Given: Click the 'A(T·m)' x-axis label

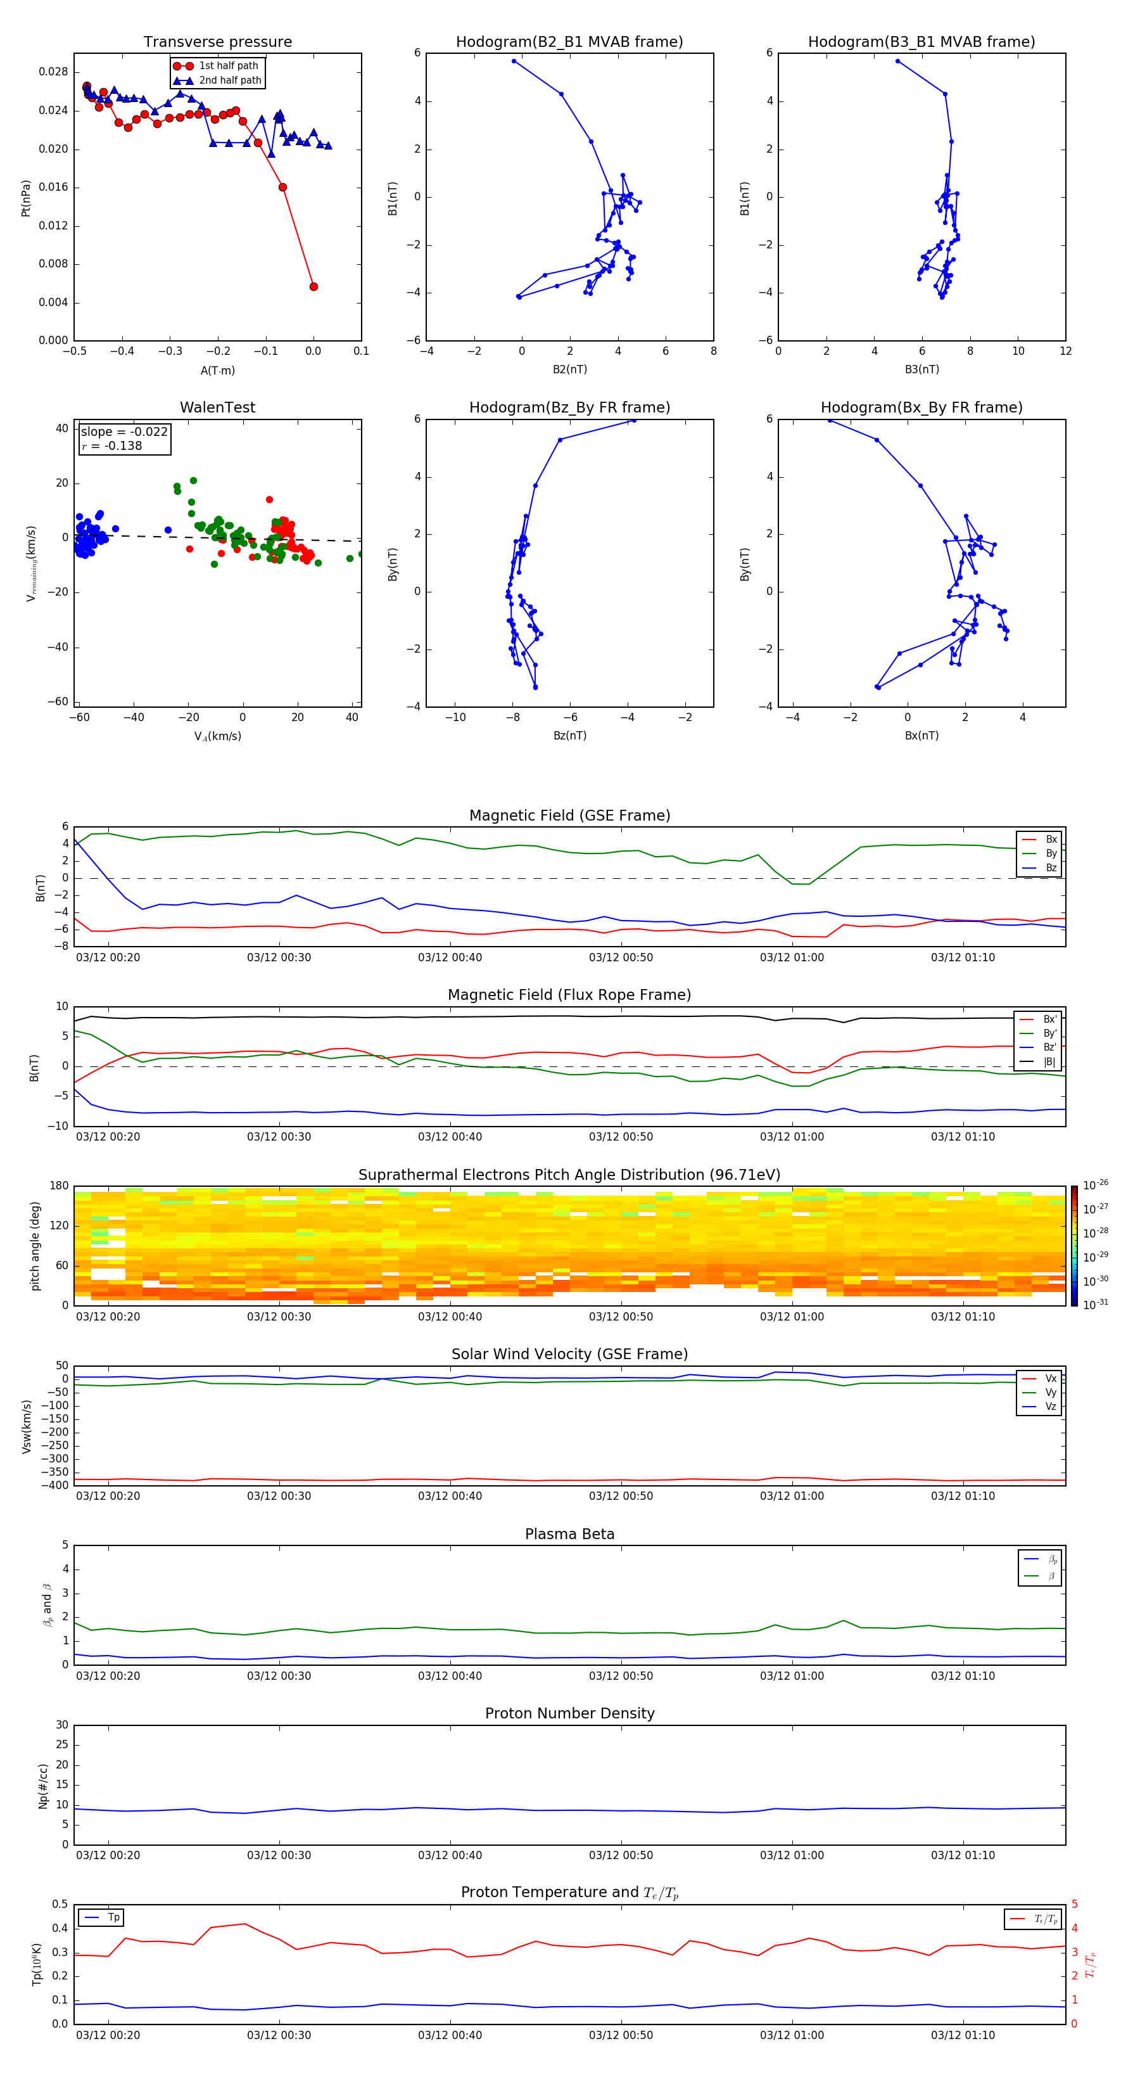Looking at the screenshot, I should 217,371.
